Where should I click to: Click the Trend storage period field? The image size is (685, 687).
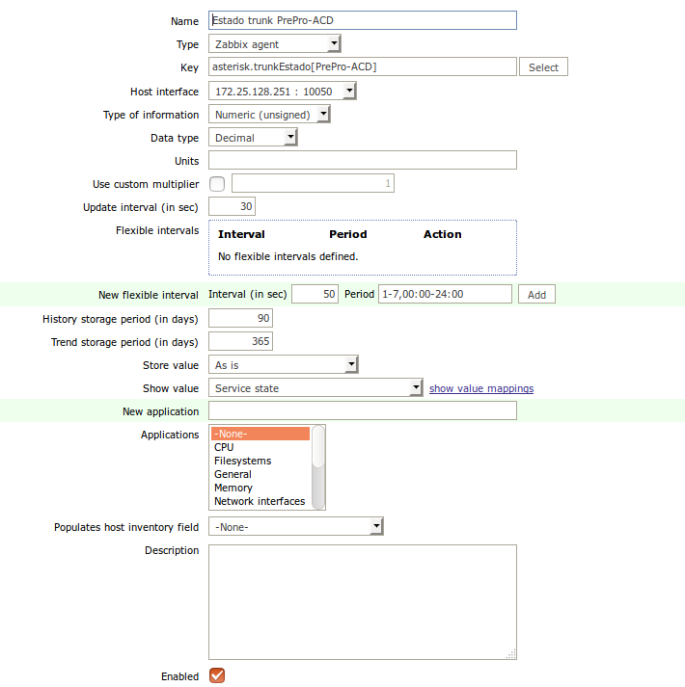[x=240, y=341]
